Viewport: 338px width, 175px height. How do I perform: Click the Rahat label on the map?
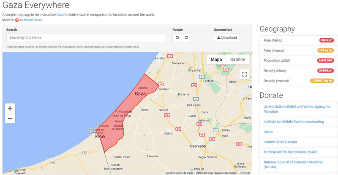[x=192, y=116]
